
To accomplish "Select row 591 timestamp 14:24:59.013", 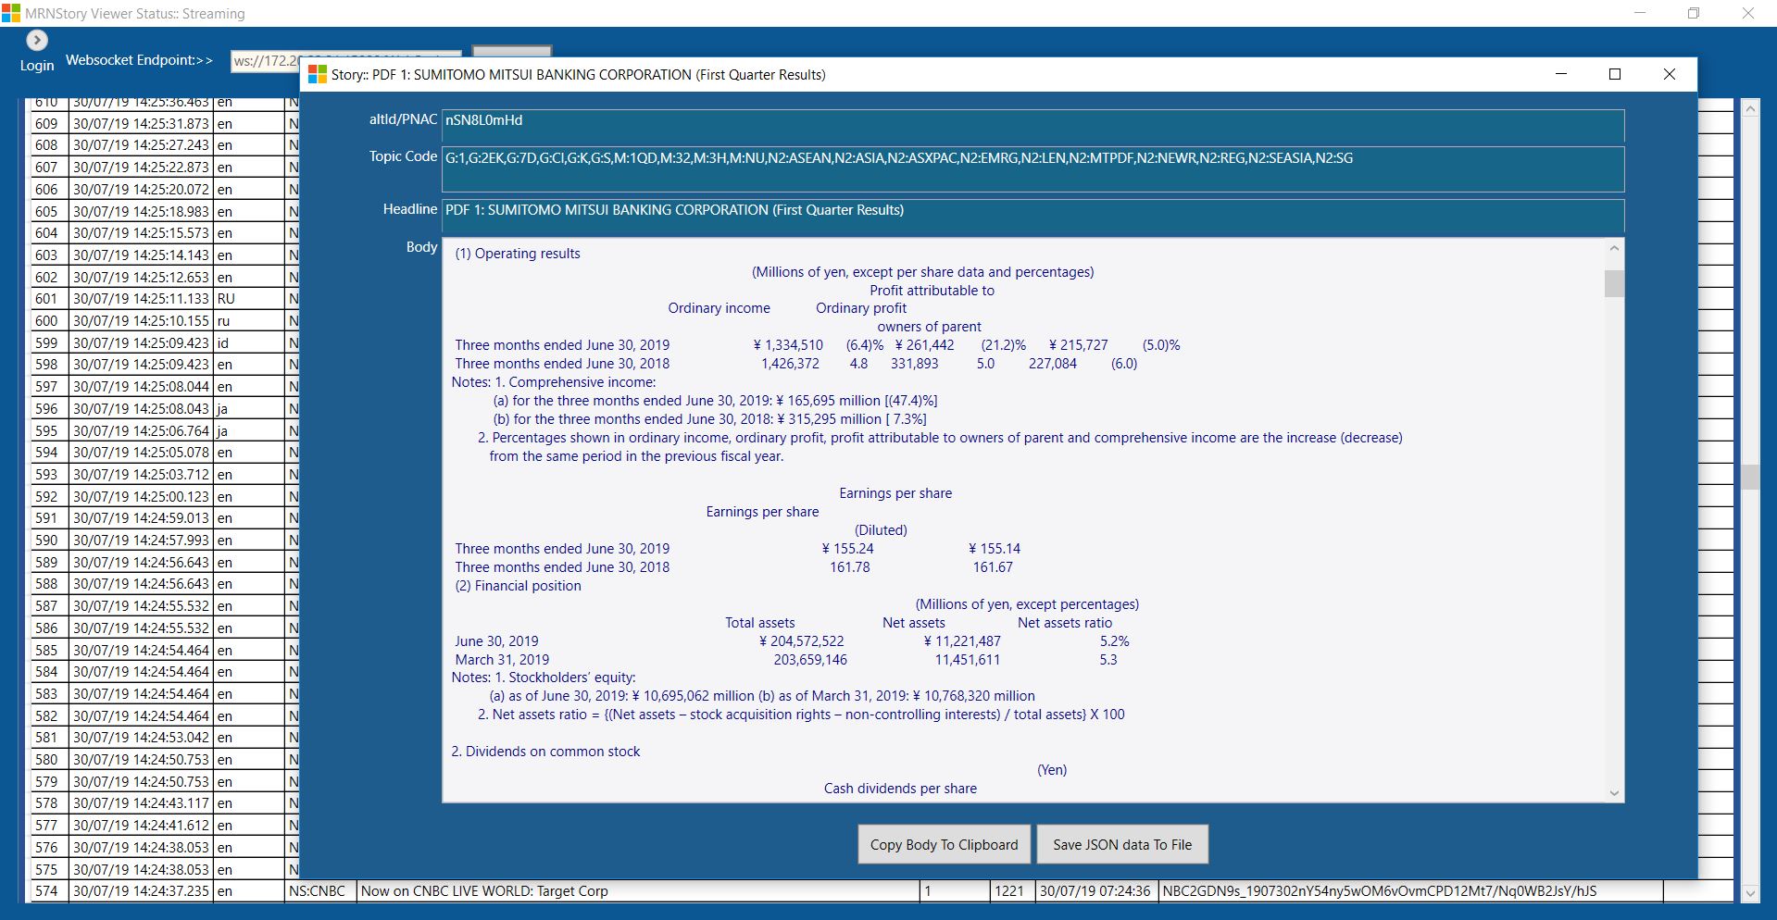I will tap(141, 518).
